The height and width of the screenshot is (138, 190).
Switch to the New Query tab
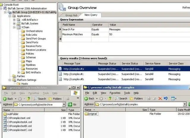[x=91, y=15]
